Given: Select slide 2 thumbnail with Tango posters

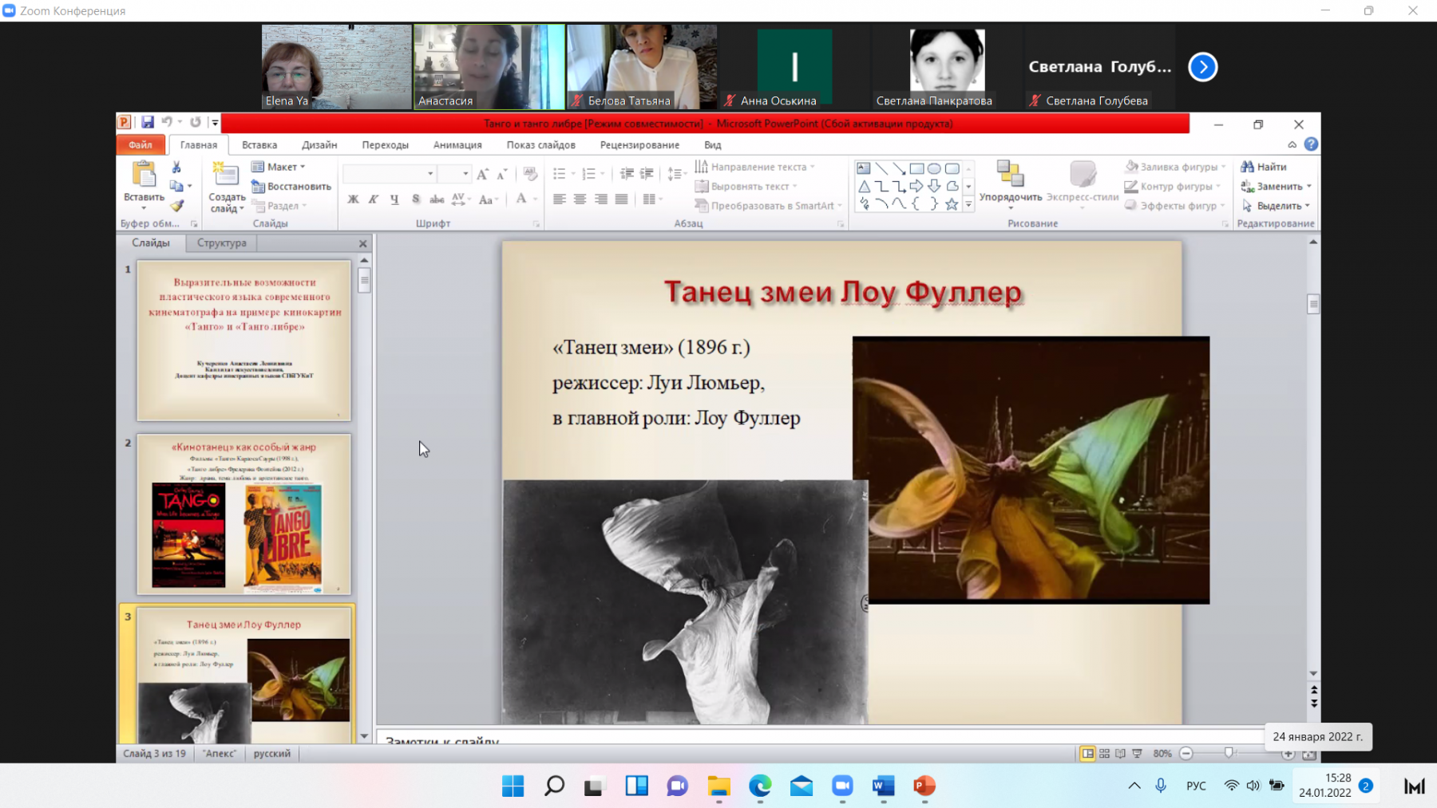Looking at the screenshot, I should [x=243, y=514].
